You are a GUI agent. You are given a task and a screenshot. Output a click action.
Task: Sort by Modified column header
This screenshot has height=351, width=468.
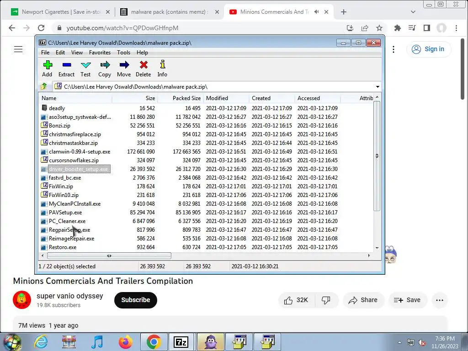click(x=226, y=98)
